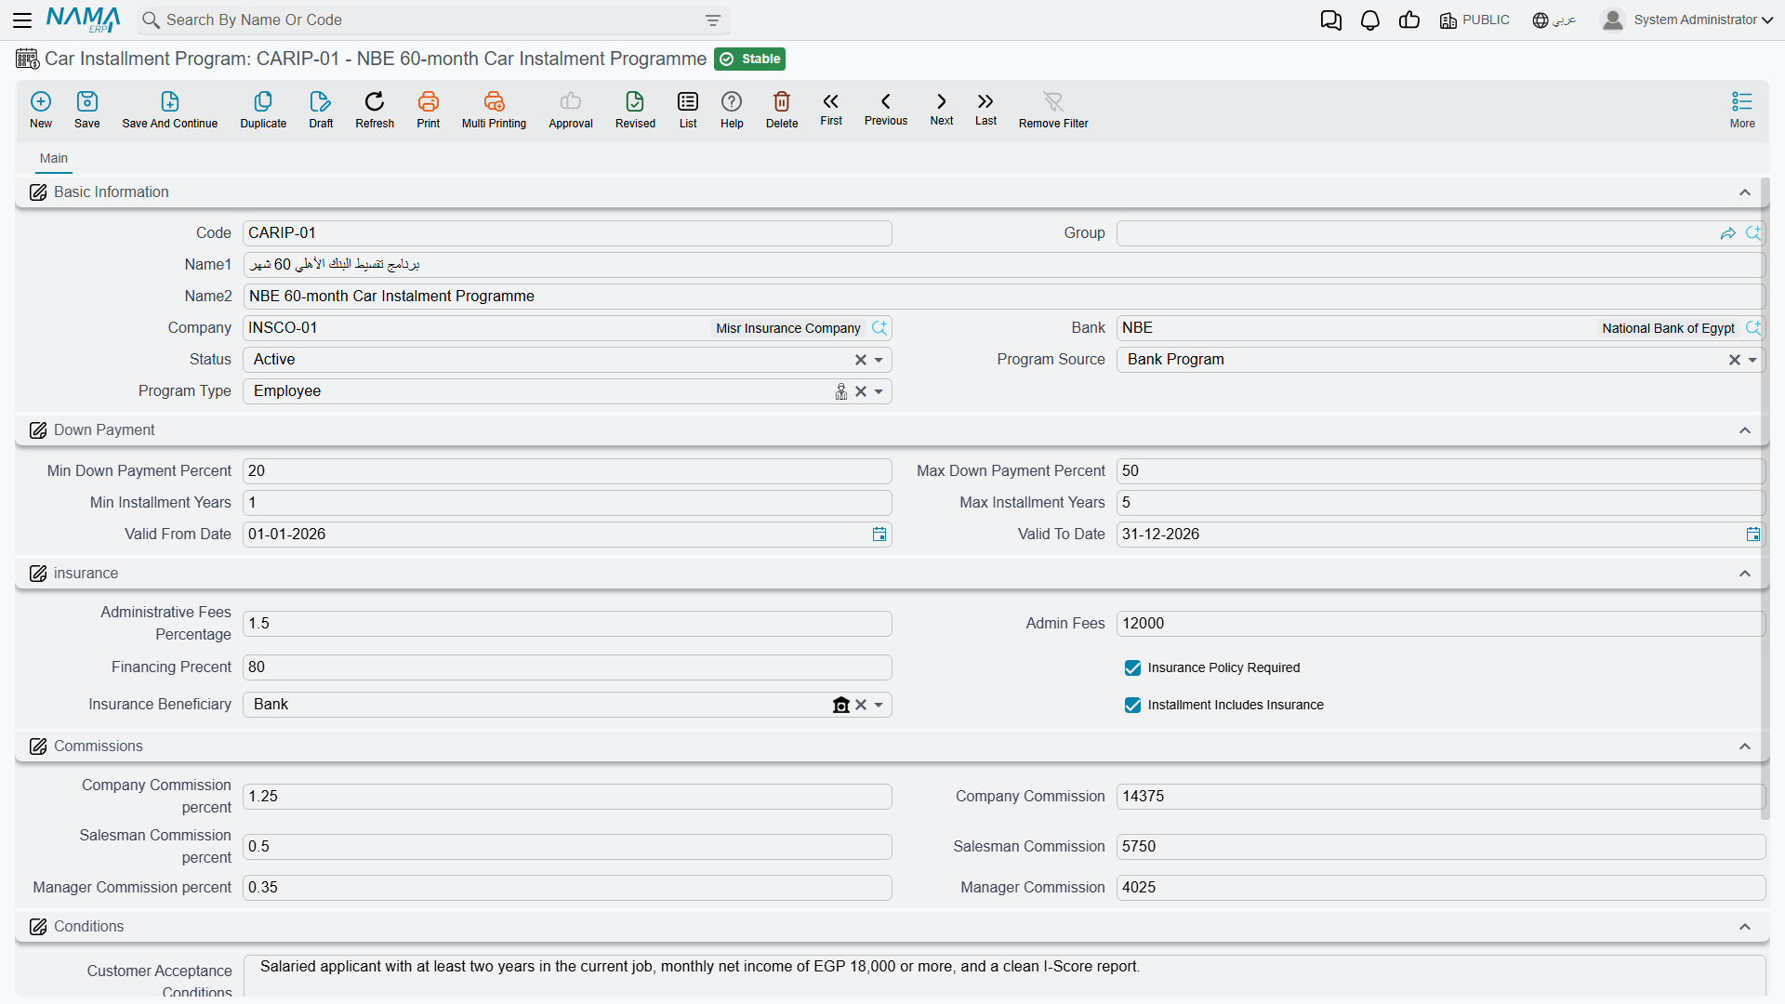Switch language to Arabic
The image size is (1785, 1004).
[x=1554, y=20]
